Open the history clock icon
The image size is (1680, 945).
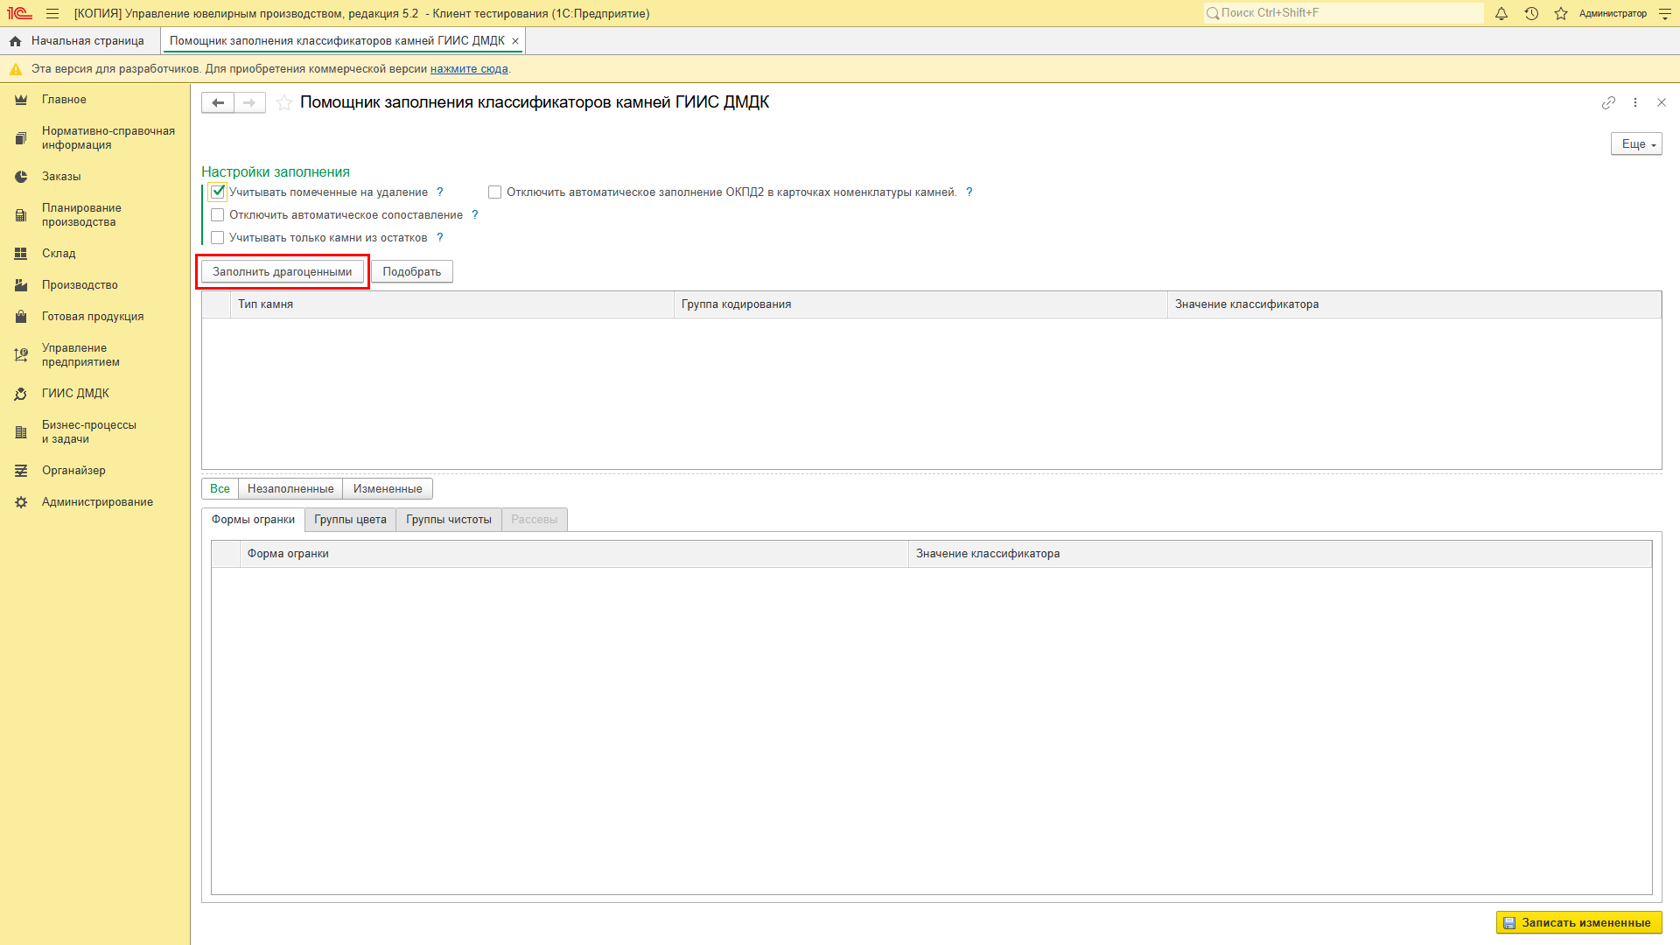point(1531,13)
